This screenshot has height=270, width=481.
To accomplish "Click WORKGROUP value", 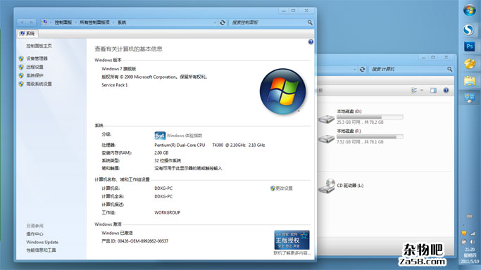I will click(167, 212).
